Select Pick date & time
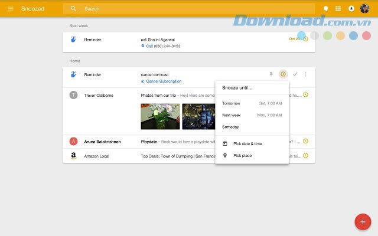The height and width of the screenshot is (236, 378). (x=247, y=143)
